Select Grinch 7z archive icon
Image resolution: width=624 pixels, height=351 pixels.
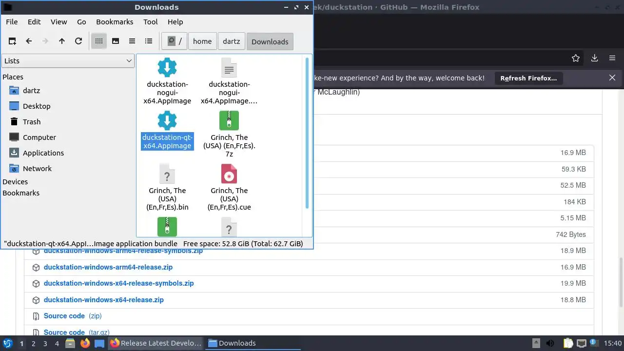click(x=229, y=121)
